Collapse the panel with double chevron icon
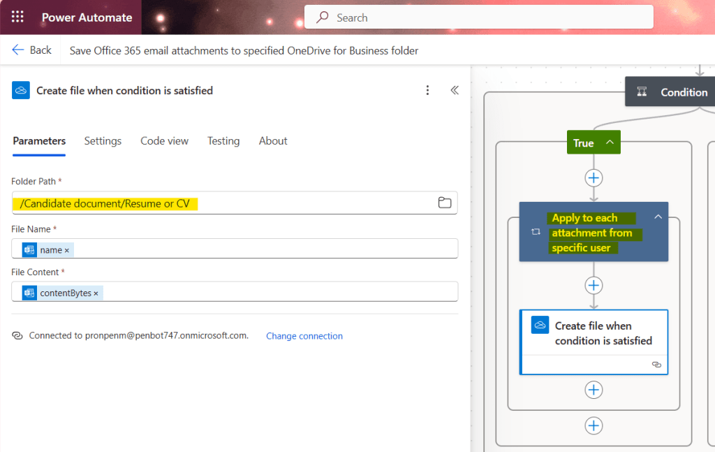 (455, 90)
